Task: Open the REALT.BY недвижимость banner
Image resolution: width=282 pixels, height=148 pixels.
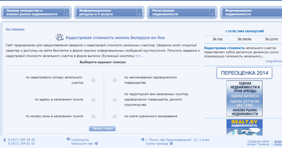Action: pyautogui.click(x=244, y=127)
